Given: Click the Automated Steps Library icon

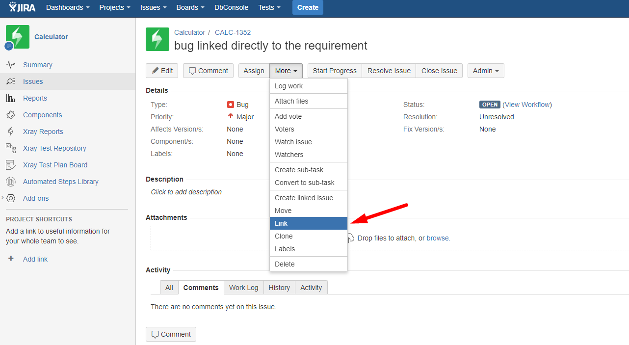Looking at the screenshot, I should [11, 182].
